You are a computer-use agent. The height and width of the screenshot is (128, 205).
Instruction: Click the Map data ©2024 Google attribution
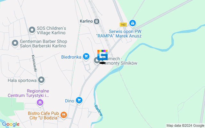185,125
